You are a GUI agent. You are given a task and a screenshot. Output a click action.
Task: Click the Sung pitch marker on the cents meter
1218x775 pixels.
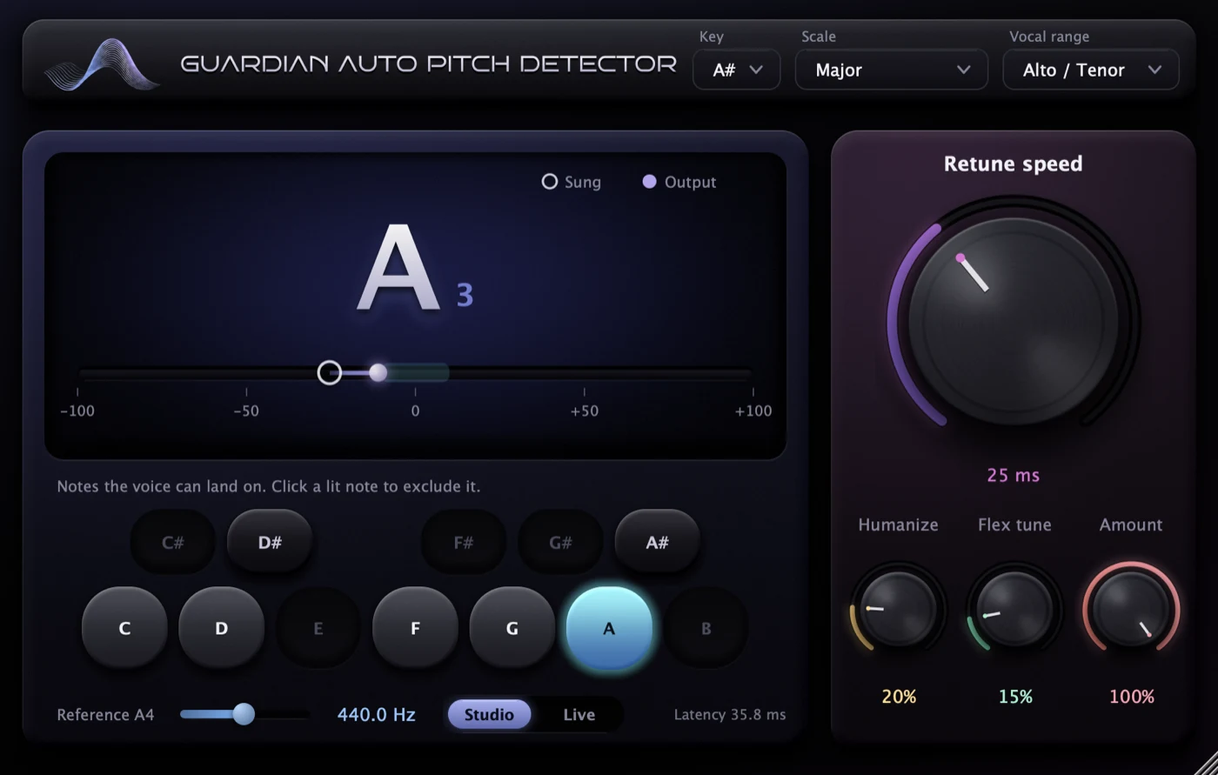(330, 373)
